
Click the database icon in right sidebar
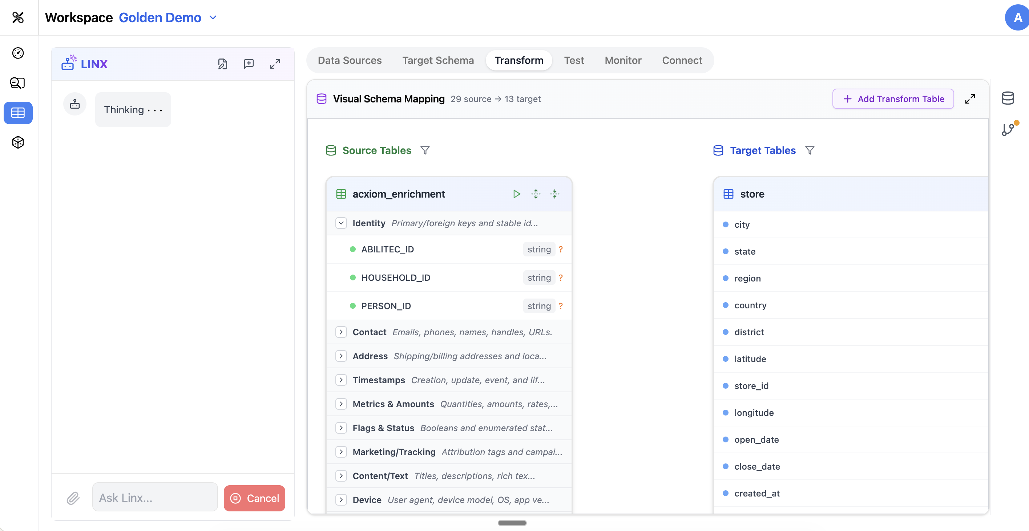pos(1008,98)
